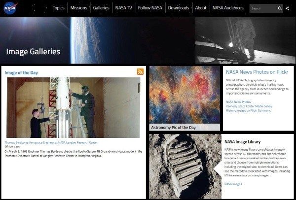
Task: Open the Historic Images on Flickr Commons link
Action: coord(248,110)
